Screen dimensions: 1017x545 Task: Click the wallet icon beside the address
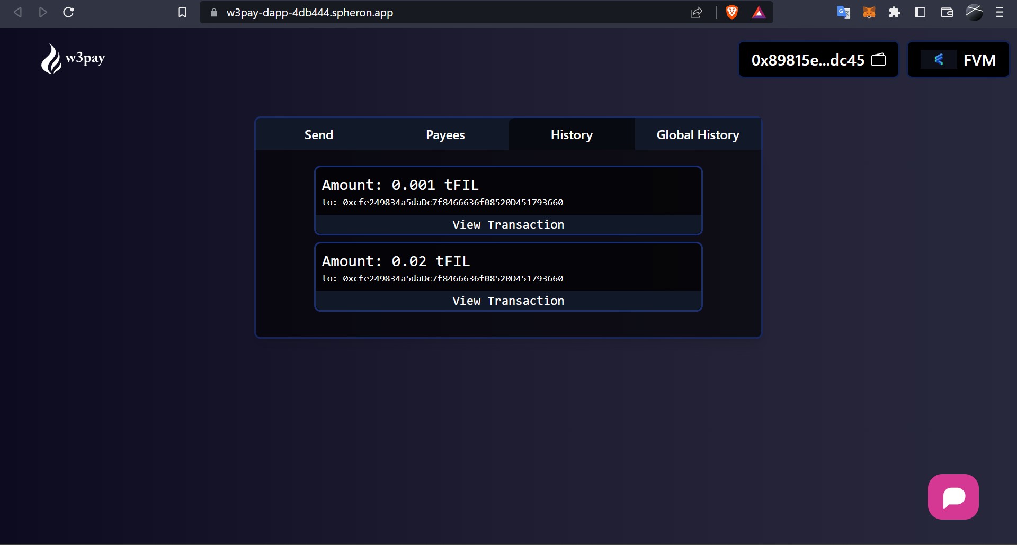pyautogui.click(x=879, y=59)
